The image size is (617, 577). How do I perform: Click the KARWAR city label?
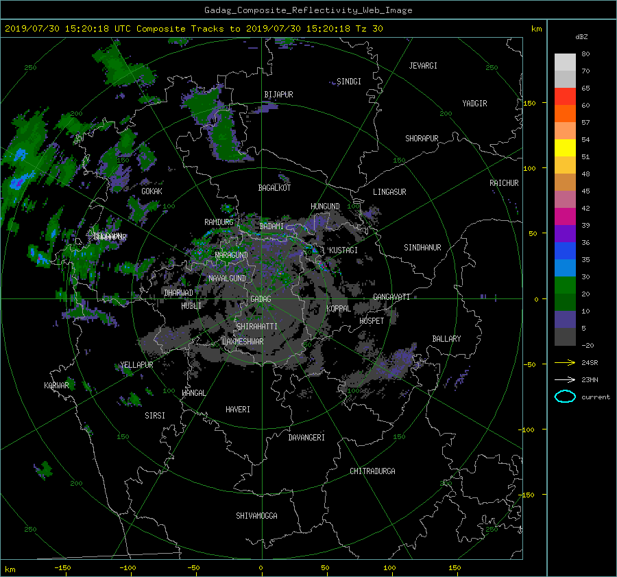tap(56, 386)
